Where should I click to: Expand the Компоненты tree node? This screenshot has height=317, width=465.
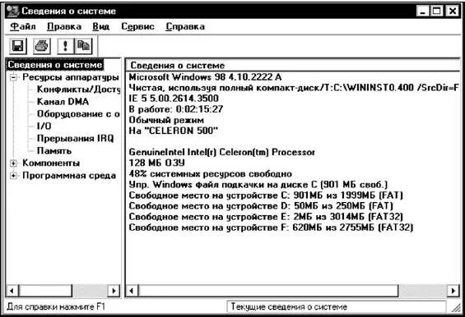(13, 163)
